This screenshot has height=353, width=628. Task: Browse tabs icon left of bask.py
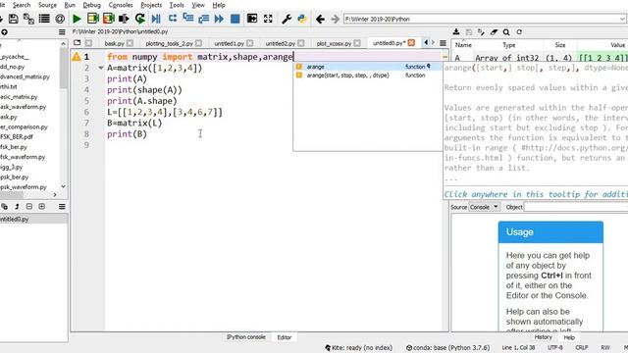[77, 43]
